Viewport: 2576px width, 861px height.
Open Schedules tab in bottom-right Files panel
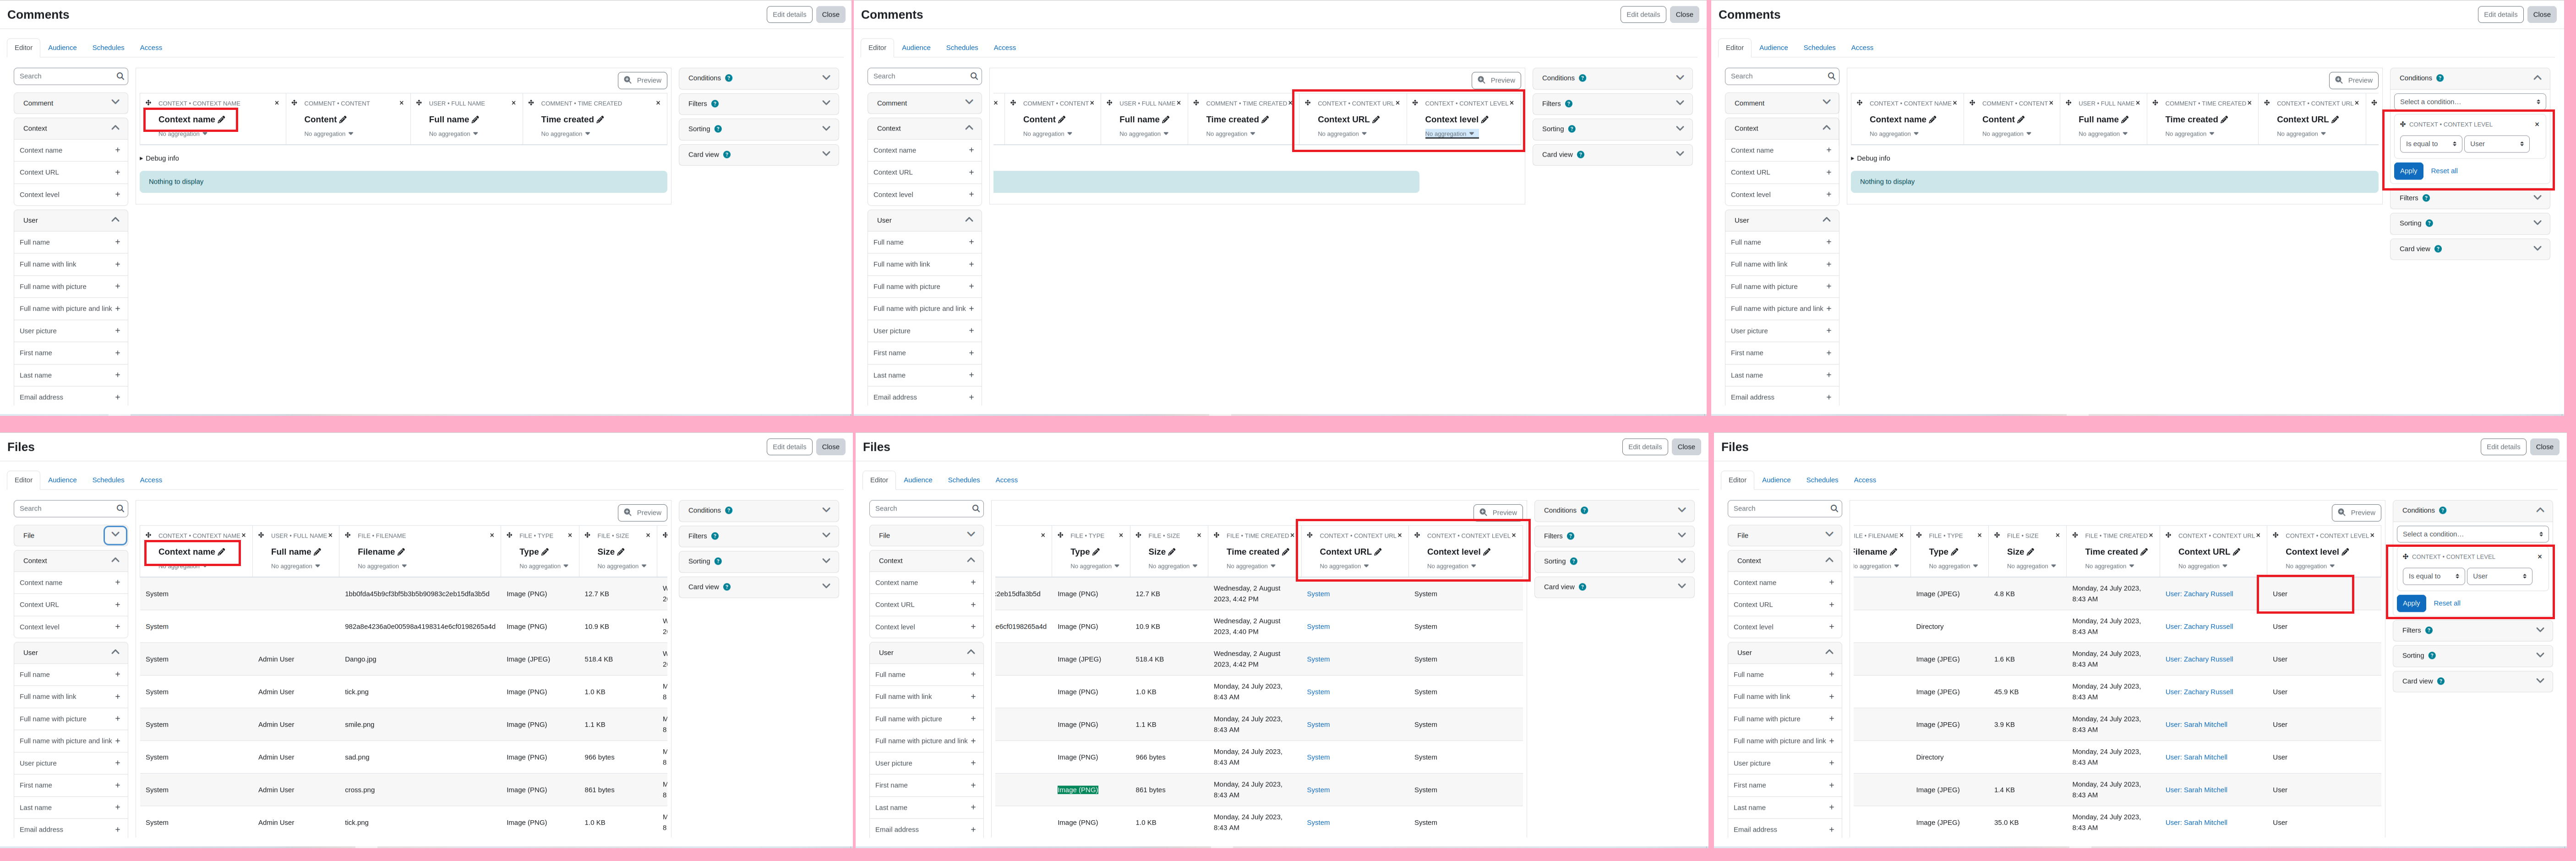click(1822, 480)
